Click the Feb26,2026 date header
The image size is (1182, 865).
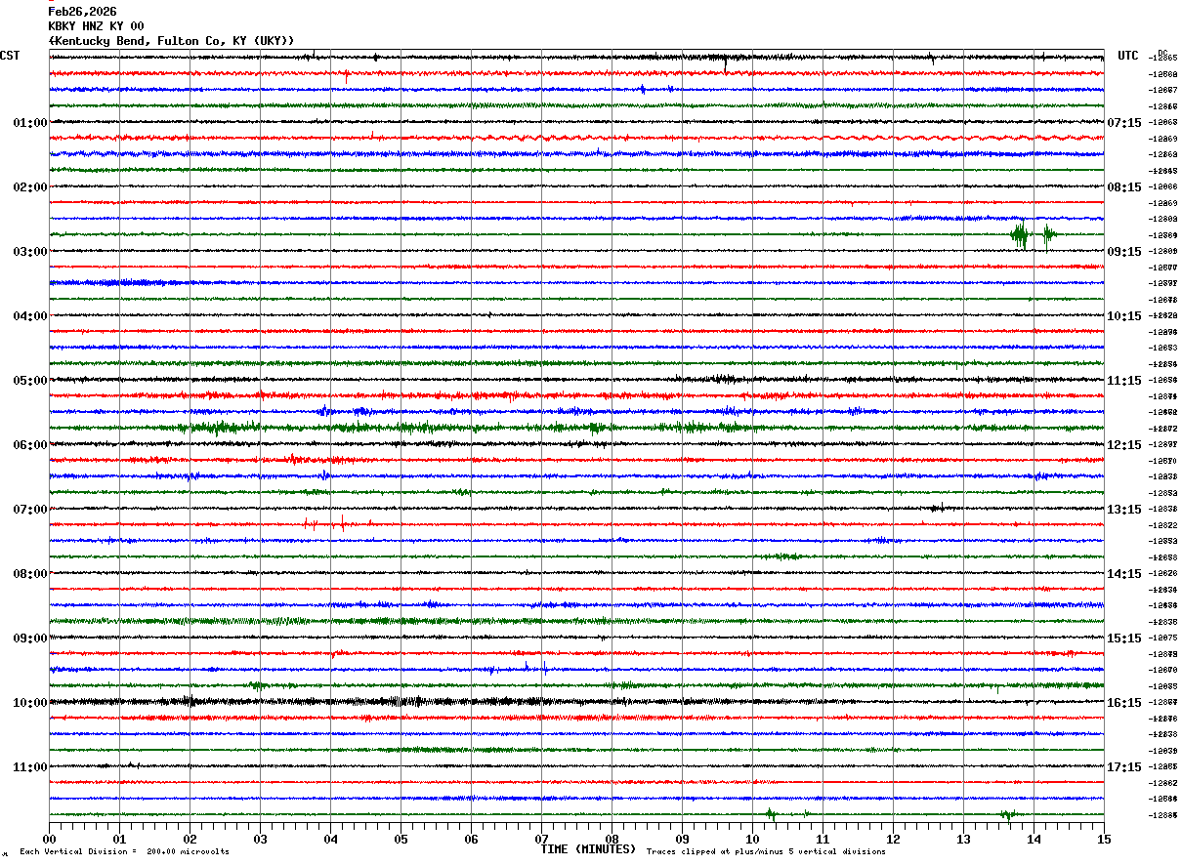pos(82,12)
